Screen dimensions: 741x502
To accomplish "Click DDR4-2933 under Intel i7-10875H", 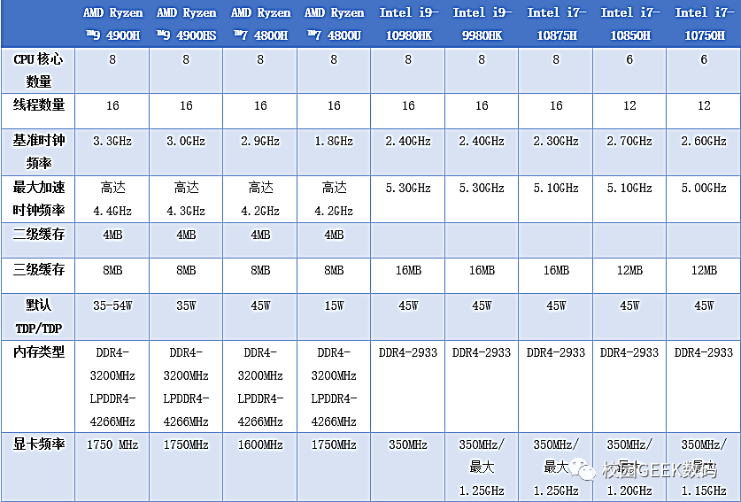I will click(556, 352).
